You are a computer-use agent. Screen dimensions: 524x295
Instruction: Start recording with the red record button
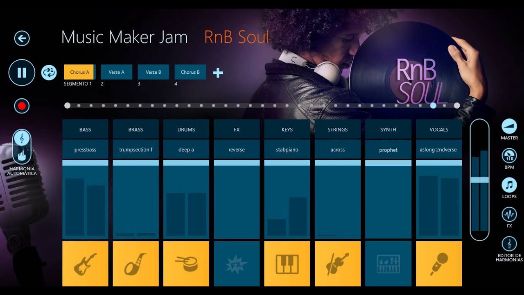(22, 106)
